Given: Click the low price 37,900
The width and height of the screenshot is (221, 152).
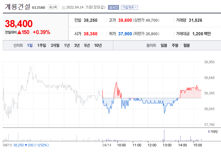Looking at the screenshot, I should pos(125,34).
